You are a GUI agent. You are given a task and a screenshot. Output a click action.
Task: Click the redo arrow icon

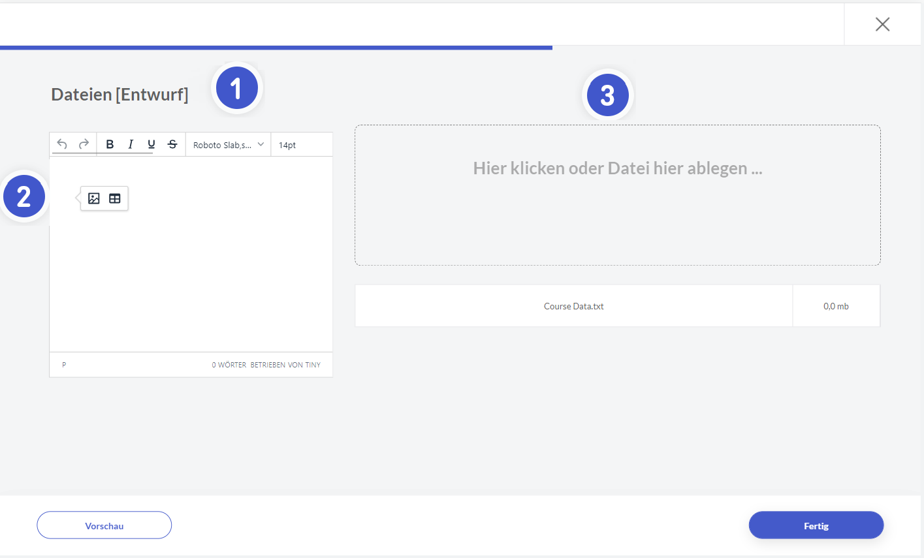[84, 144]
